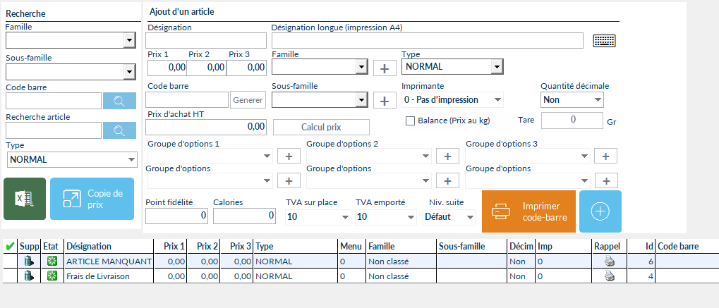Screen dimensions: 719x308
Task: Click Rappel printer icon for ARTICLE MANQUANT
Action: 609,261
